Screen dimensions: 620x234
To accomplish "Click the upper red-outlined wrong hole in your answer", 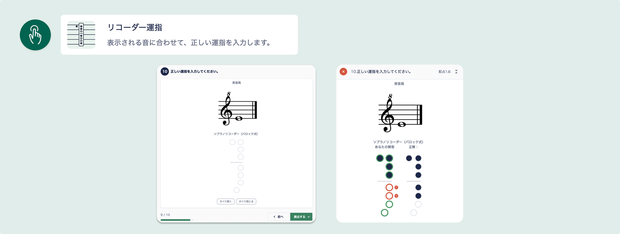I will pyautogui.click(x=389, y=187).
